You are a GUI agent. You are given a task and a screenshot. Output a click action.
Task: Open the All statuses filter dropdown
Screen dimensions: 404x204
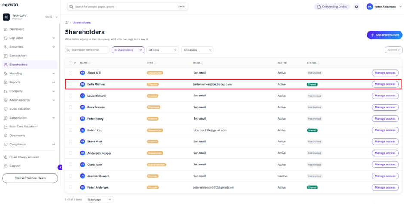pos(197,50)
